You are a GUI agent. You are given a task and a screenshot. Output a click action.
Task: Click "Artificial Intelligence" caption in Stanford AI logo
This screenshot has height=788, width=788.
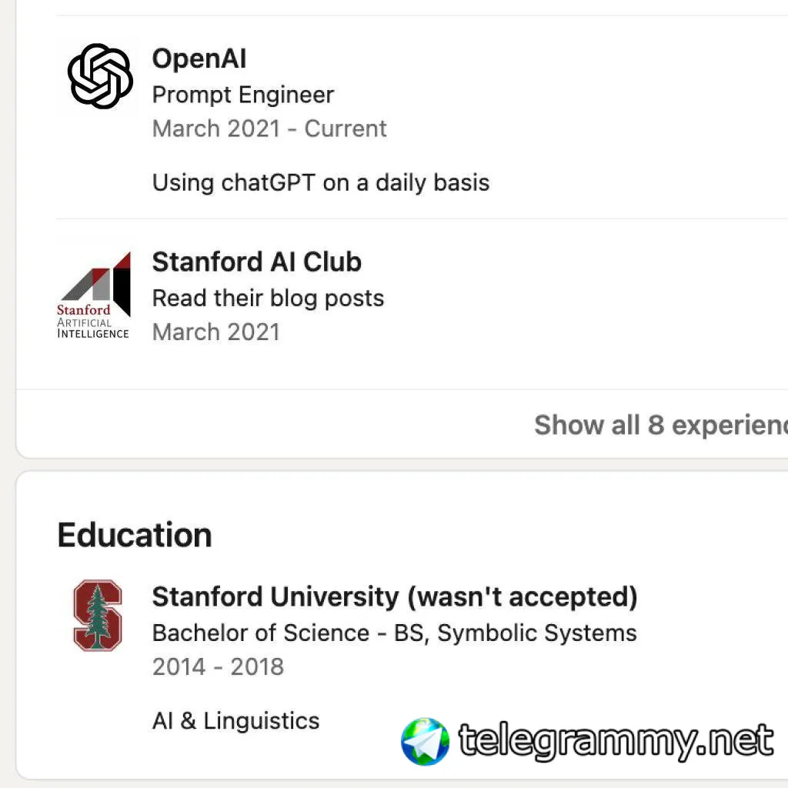click(93, 329)
